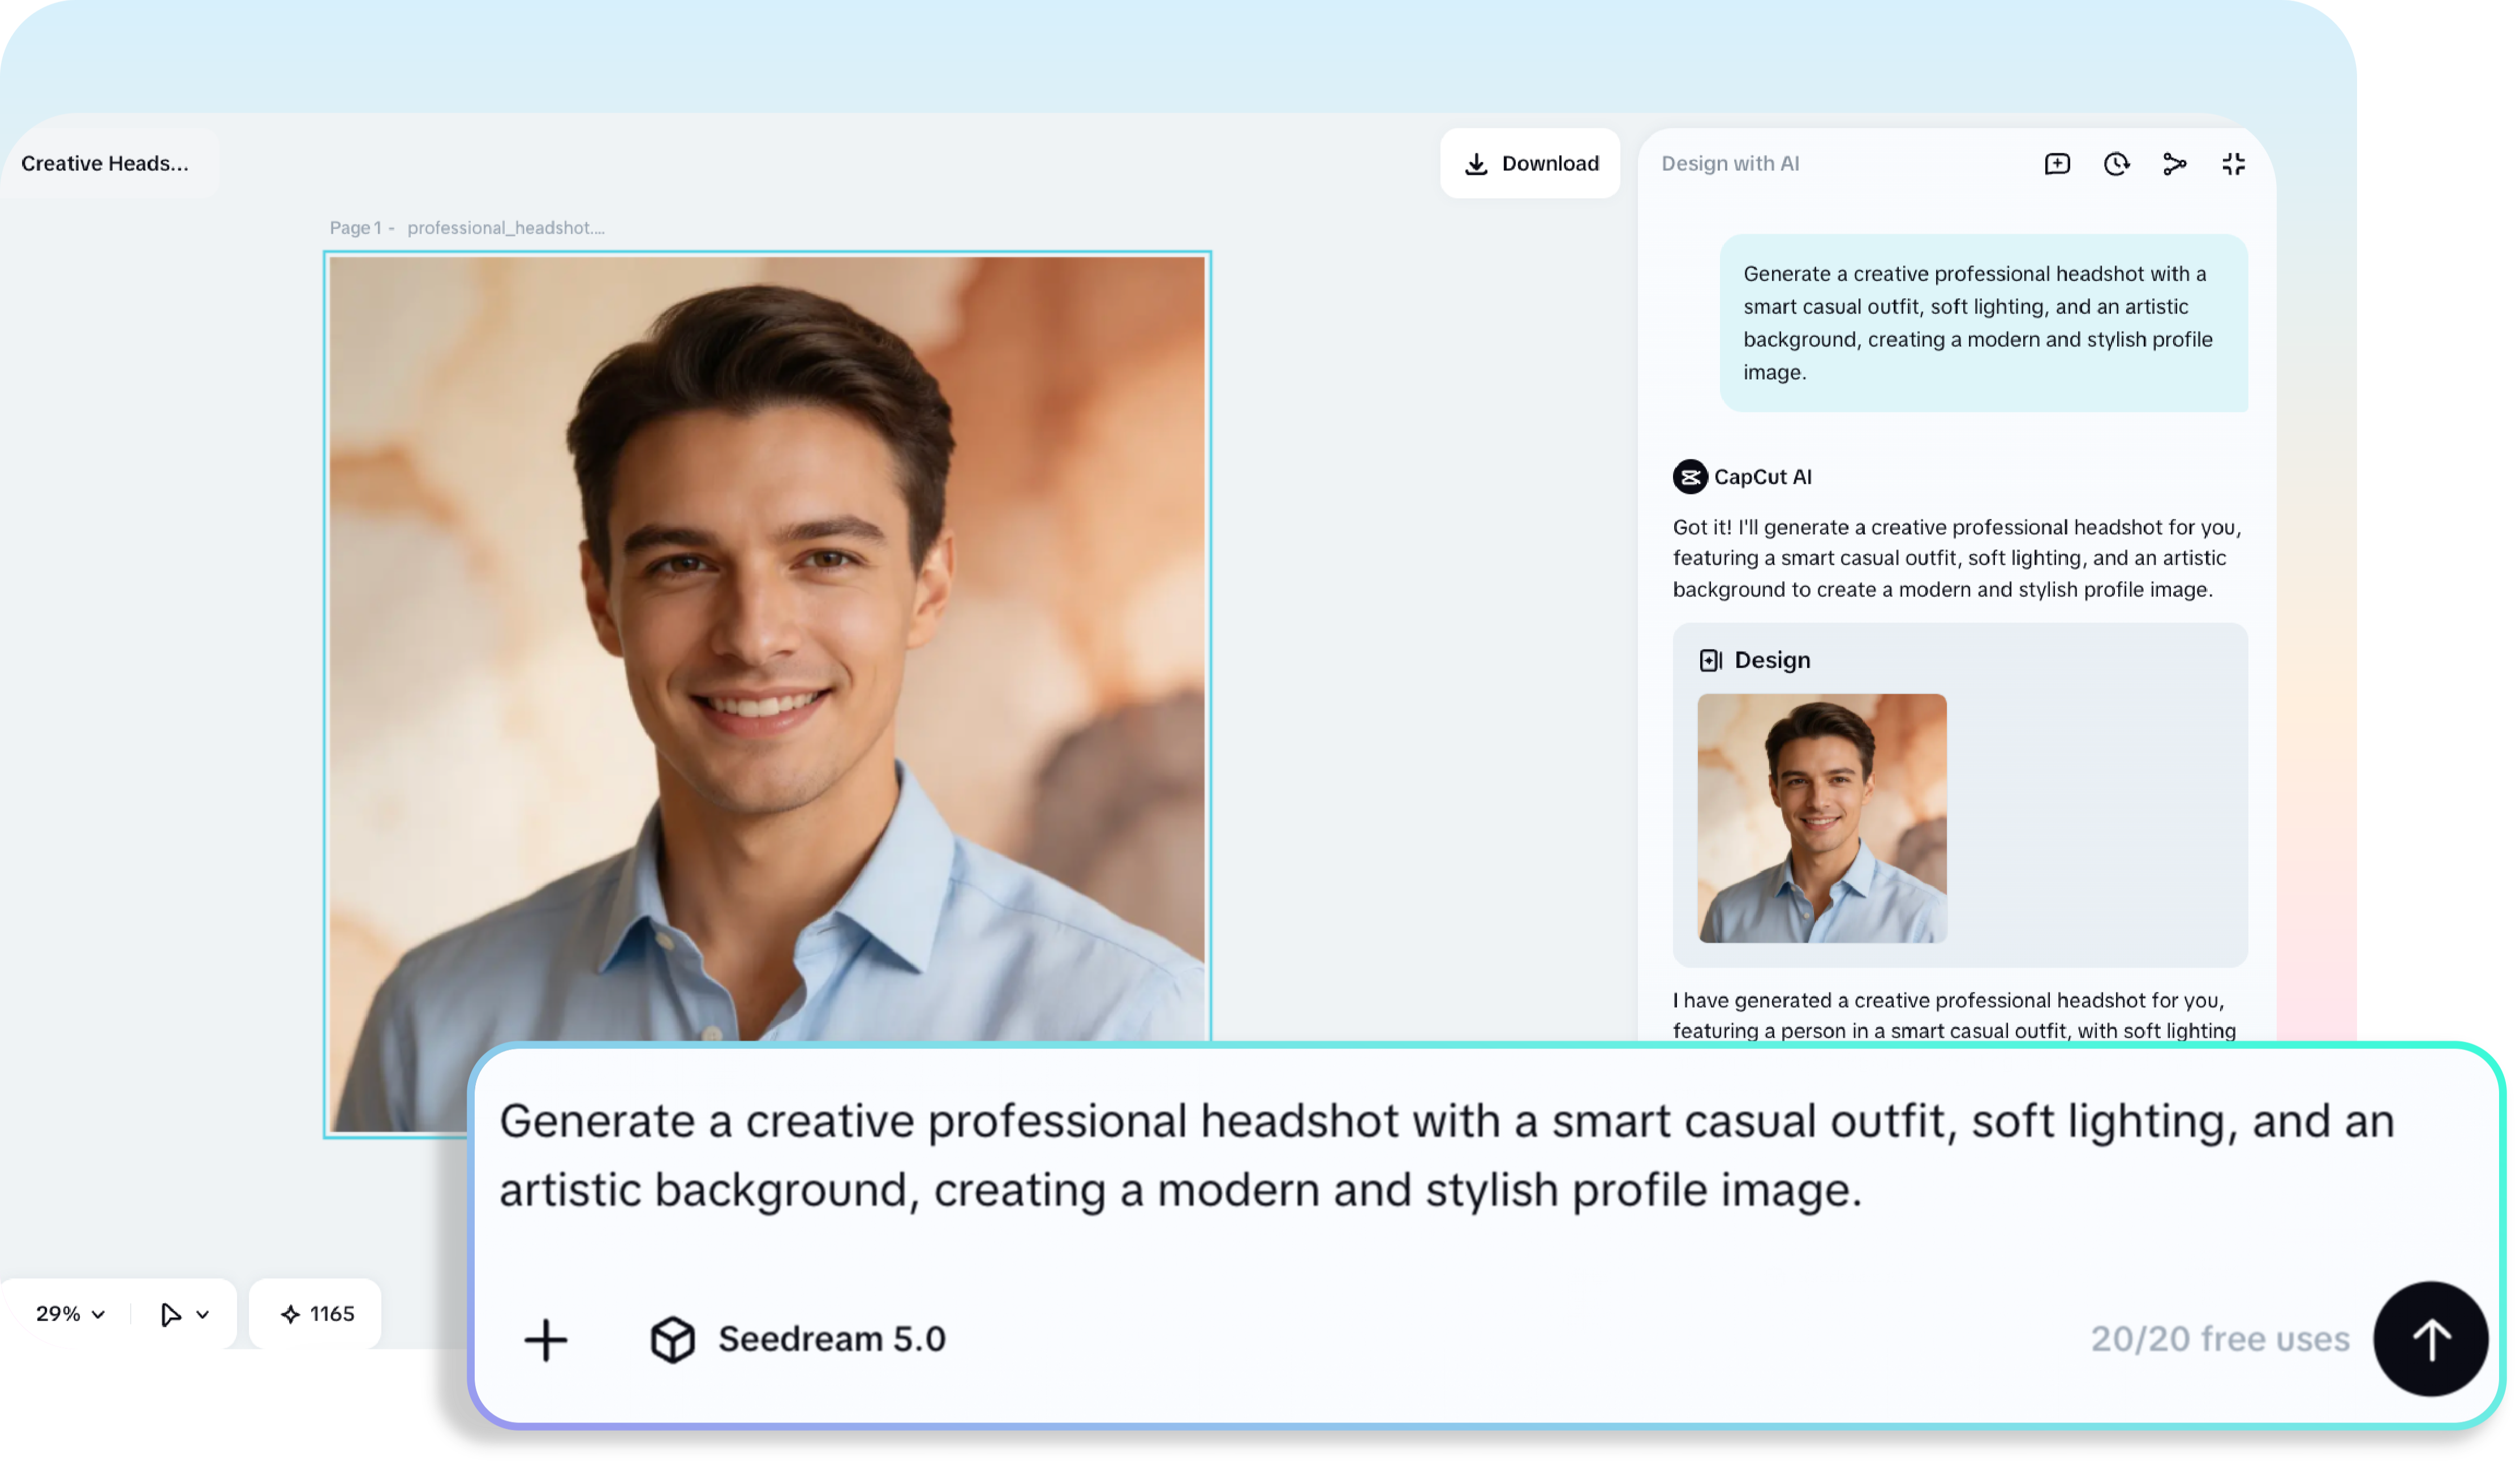Image resolution: width=2520 pixels, height=1466 pixels.
Task: Select the pointer tool
Action: [x=171, y=1313]
